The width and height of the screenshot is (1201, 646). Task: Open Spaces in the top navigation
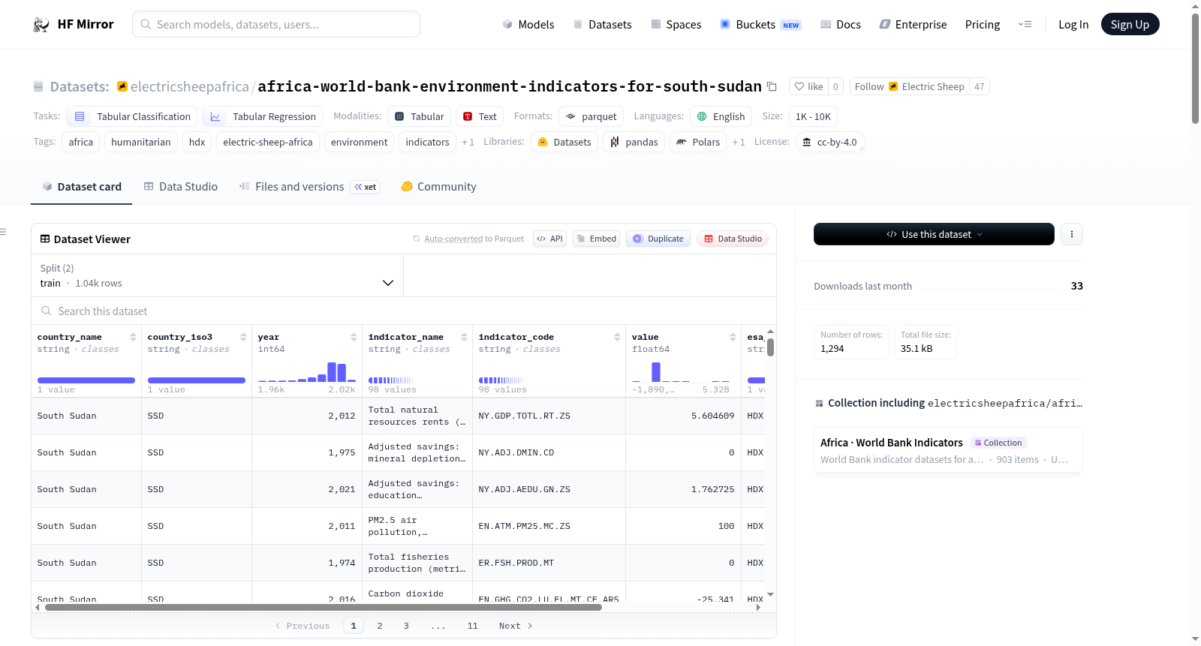click(676, 25)
